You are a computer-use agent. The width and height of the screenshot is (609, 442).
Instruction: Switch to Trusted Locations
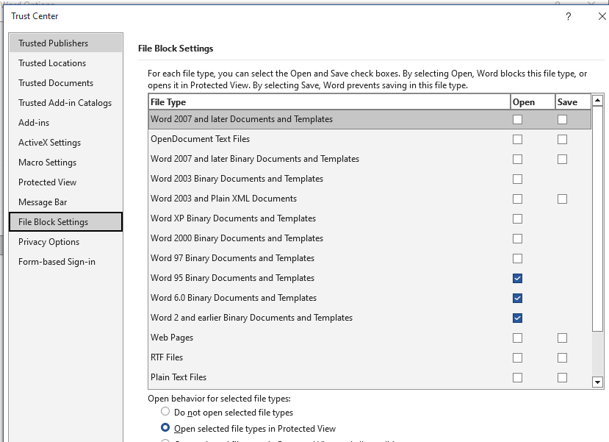click(x=65, y=63)
